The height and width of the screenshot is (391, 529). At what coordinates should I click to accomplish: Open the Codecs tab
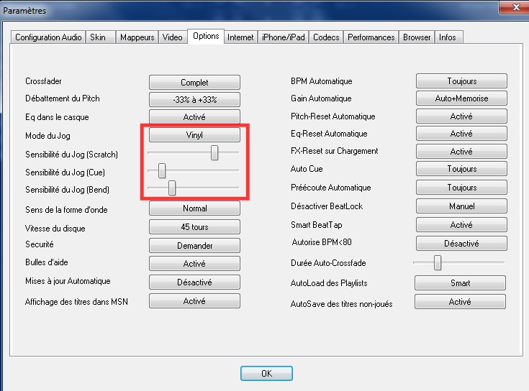tap(326, 37)
